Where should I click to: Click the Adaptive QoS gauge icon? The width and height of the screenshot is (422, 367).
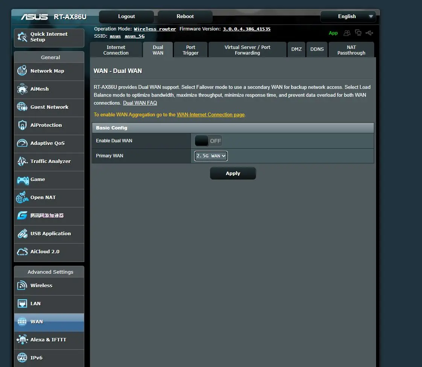point(22,143)
